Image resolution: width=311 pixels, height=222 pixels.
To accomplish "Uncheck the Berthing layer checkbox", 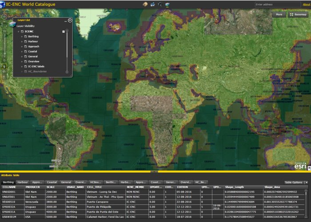I will point(26,36).
